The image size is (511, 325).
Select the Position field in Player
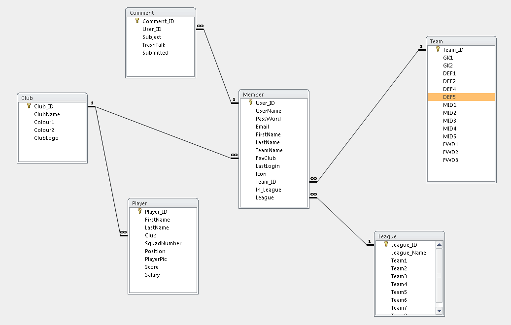(x=155, y=251)
